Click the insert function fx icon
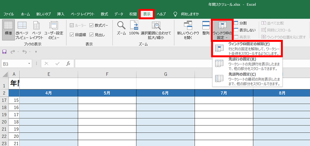310x146 pixels. point(68,64)
